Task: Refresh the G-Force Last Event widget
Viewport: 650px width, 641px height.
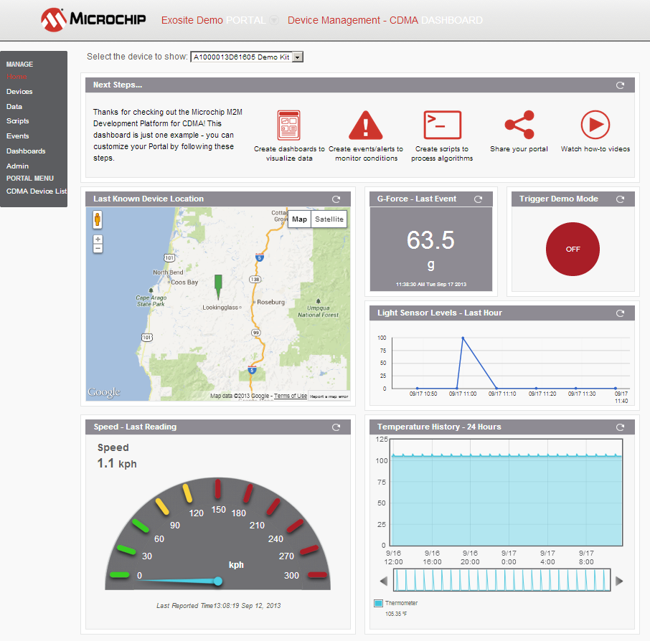Action: click(x=478, y=199)
